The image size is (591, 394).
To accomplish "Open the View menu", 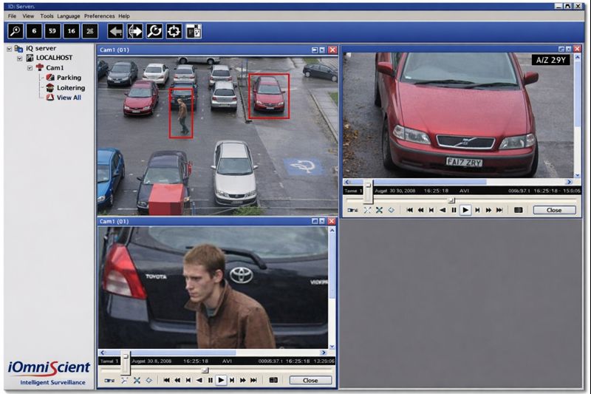I will 28,16.
